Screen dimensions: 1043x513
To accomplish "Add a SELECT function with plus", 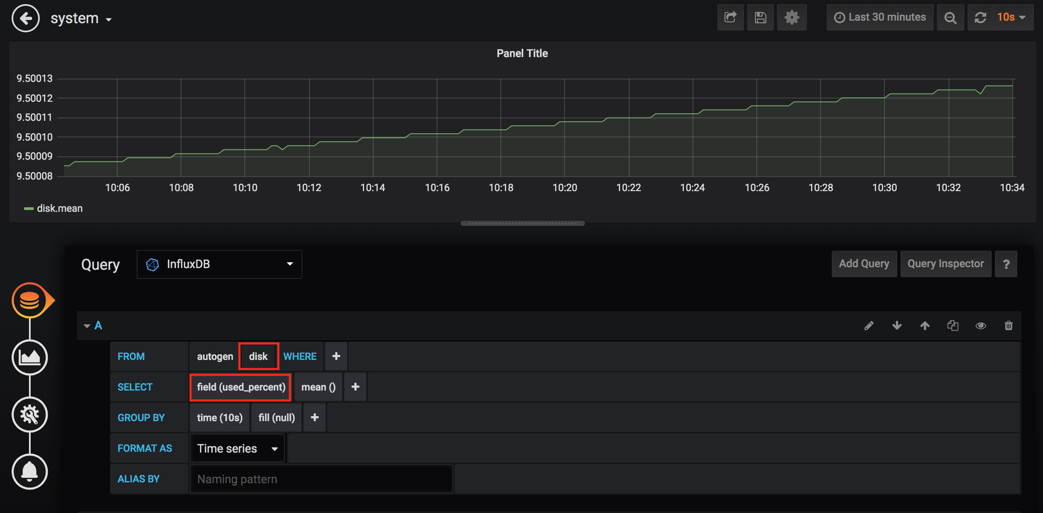I will point(355,387).
